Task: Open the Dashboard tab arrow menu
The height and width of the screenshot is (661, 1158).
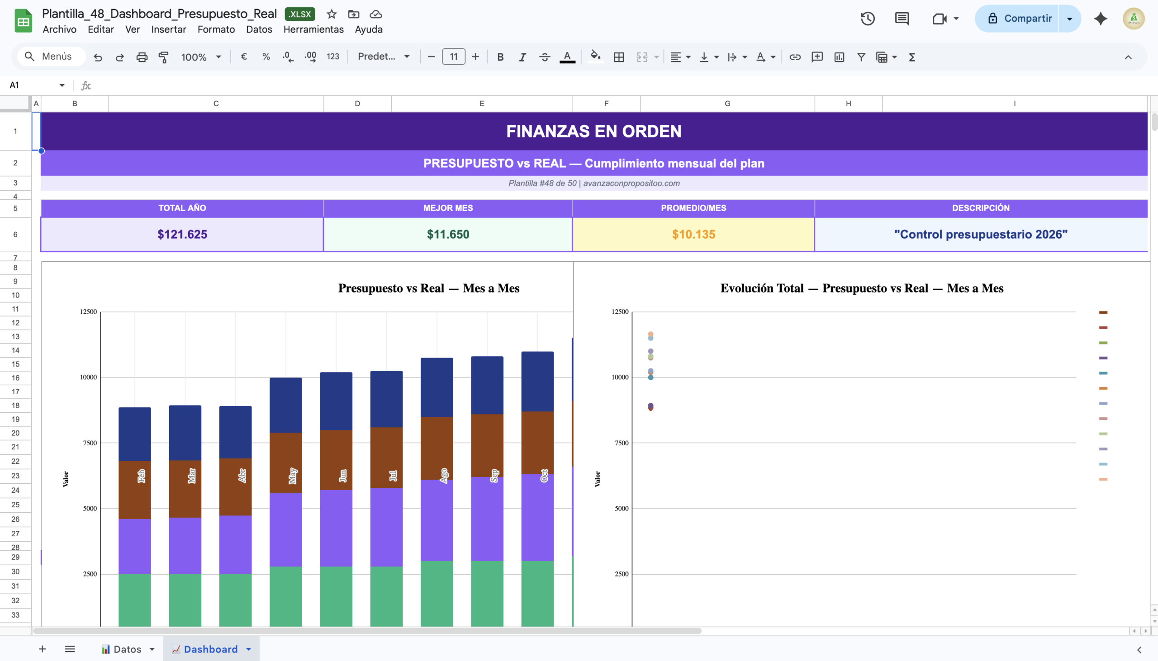Action: pyautogui.click(x=249, y=649)
